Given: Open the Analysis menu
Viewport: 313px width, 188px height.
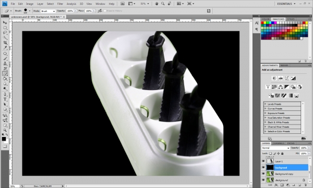Looking at the screenshot, I should tap(71, 4).
